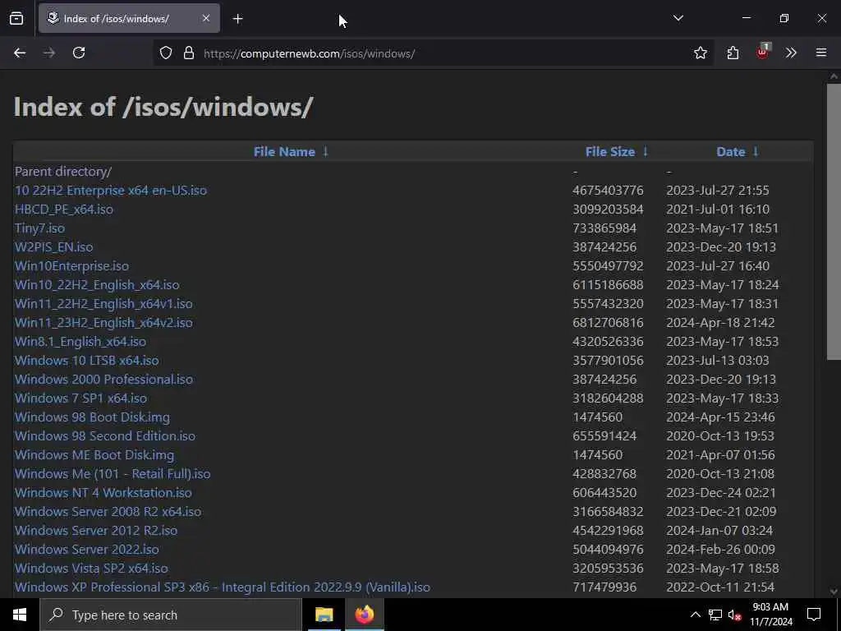841x631 pixels.
Task: Click Windows XP Professional SP3 x86 Integral Edition link
Action: tap(223, 587)
